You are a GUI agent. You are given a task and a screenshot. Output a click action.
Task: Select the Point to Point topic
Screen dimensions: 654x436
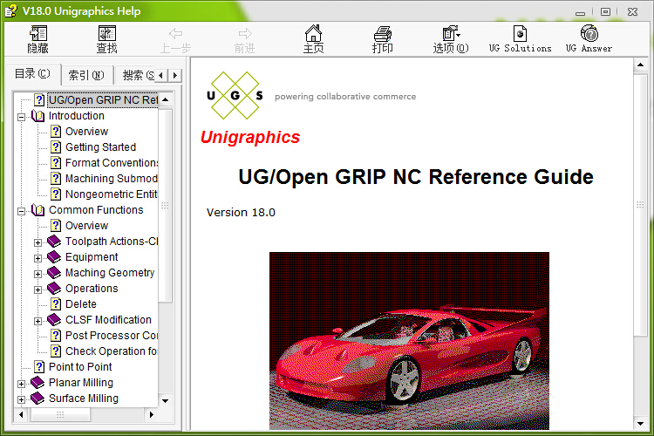(80, 367)
